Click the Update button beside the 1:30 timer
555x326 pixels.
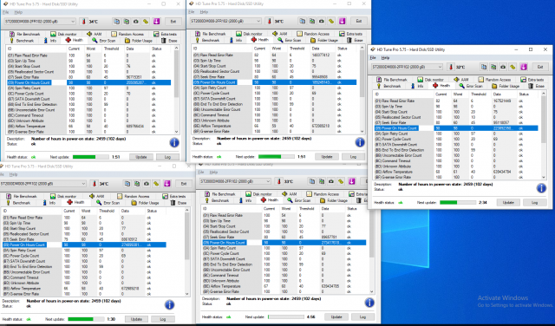pyautogui.click(x=136, y=319)
